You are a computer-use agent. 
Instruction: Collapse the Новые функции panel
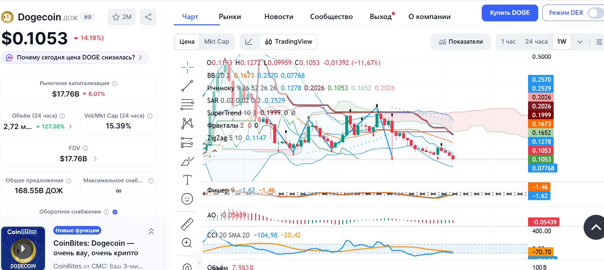pos(151,231)
